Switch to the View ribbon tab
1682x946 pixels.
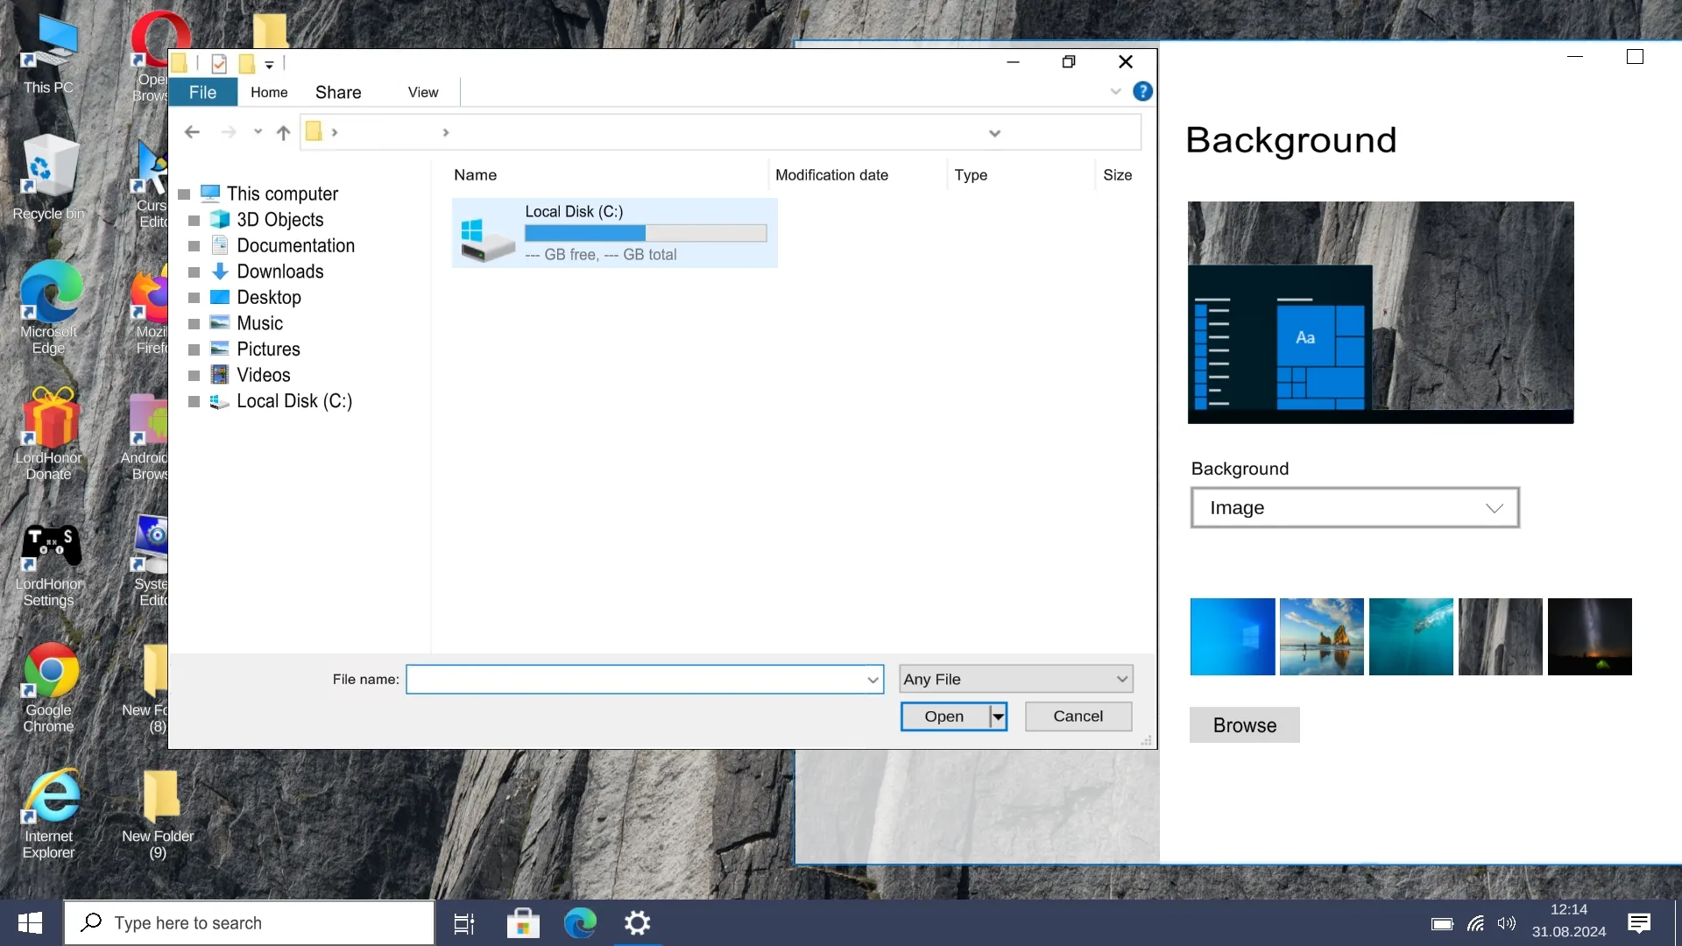tap(423, 92)
